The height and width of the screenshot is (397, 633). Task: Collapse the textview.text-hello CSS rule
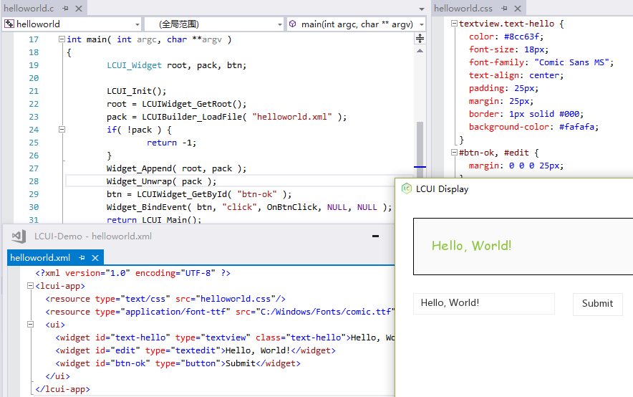click(454, 24)
